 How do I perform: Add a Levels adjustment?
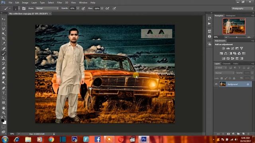pos(228,48)
